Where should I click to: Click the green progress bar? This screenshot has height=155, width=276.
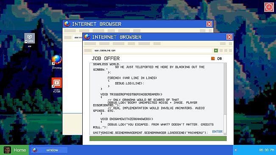158,138
